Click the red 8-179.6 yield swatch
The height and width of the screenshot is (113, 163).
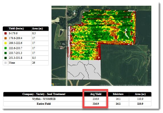click(x=5, y=33)
